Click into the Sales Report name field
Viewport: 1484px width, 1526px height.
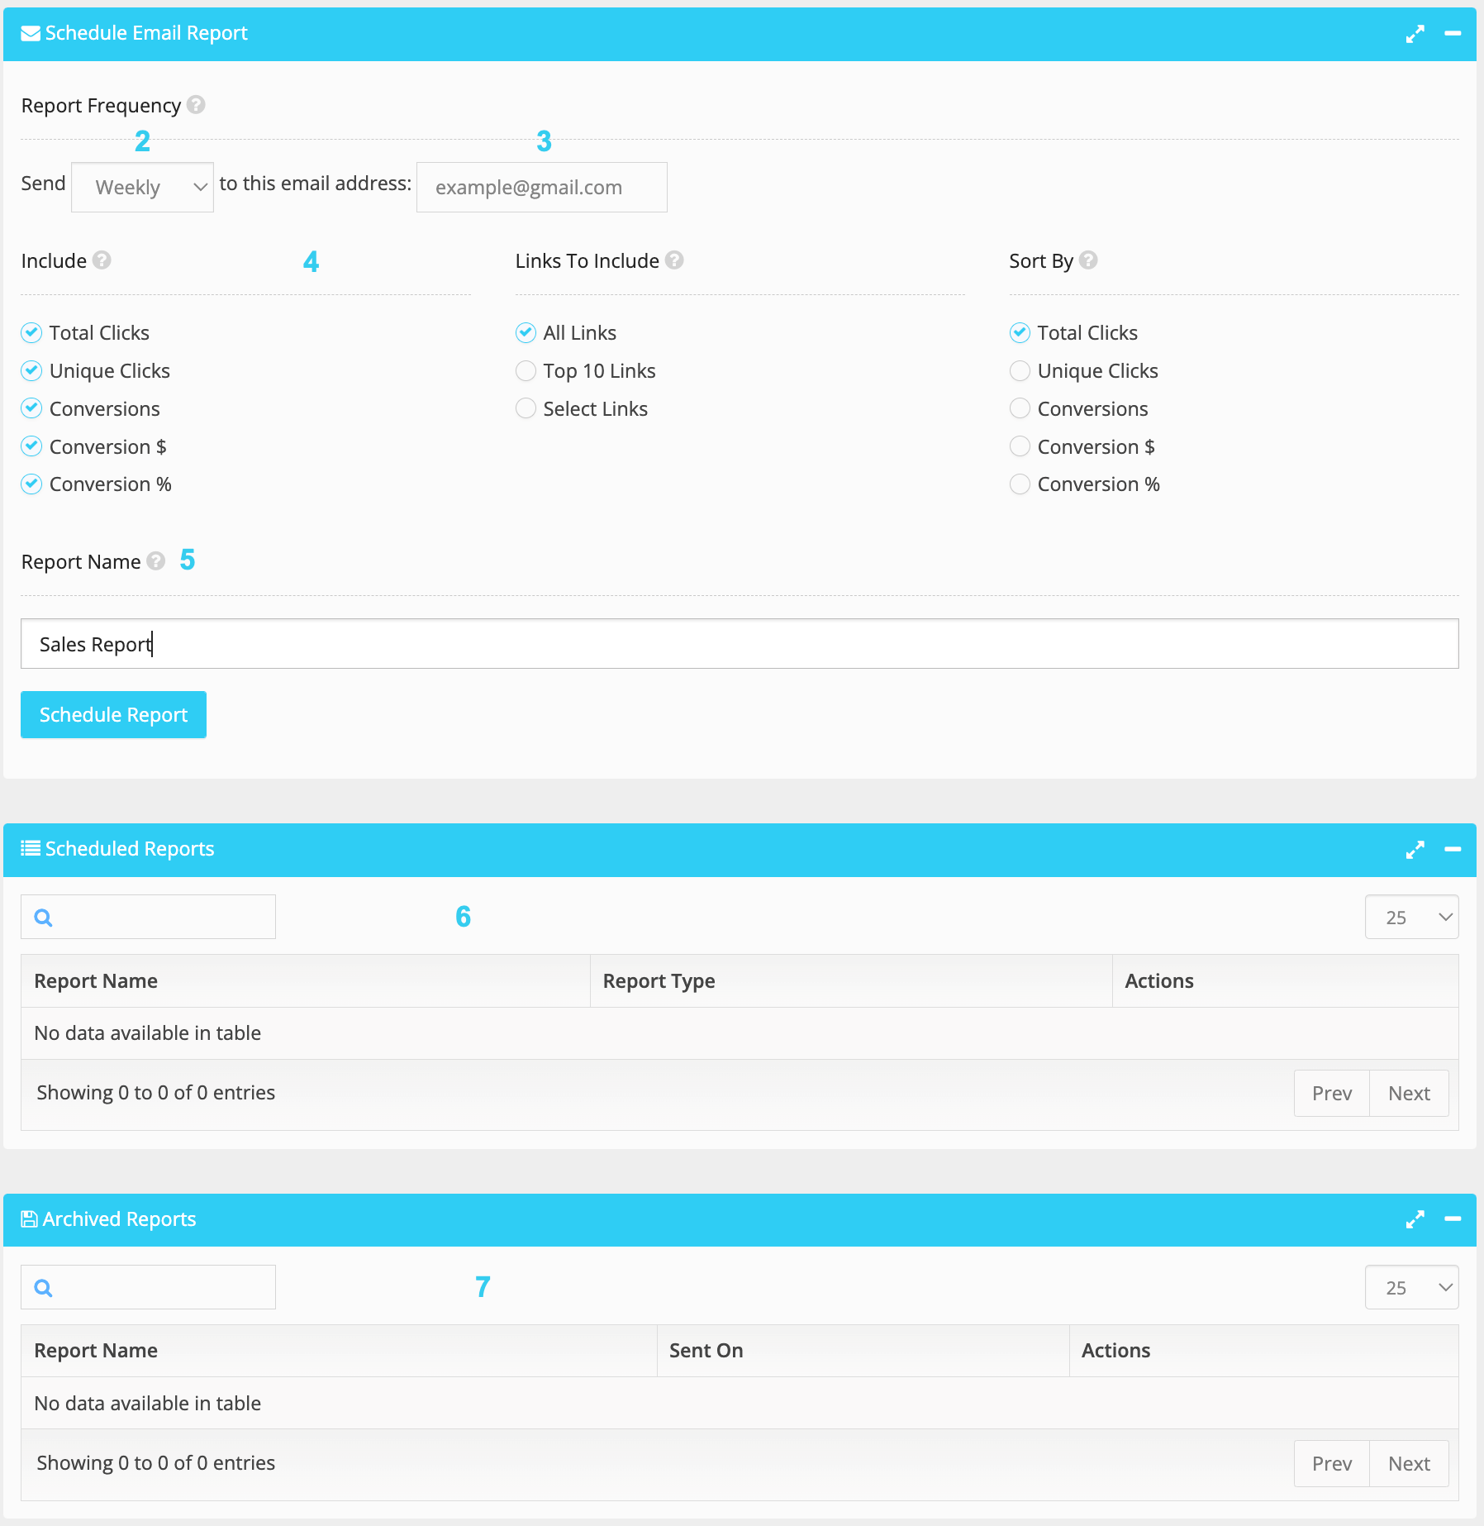(x=740, y=644)
